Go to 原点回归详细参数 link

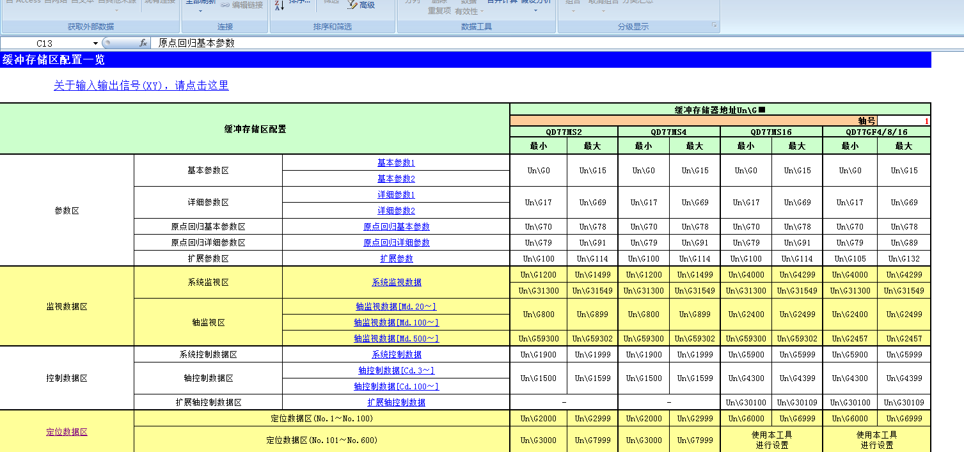click(396, 243)
